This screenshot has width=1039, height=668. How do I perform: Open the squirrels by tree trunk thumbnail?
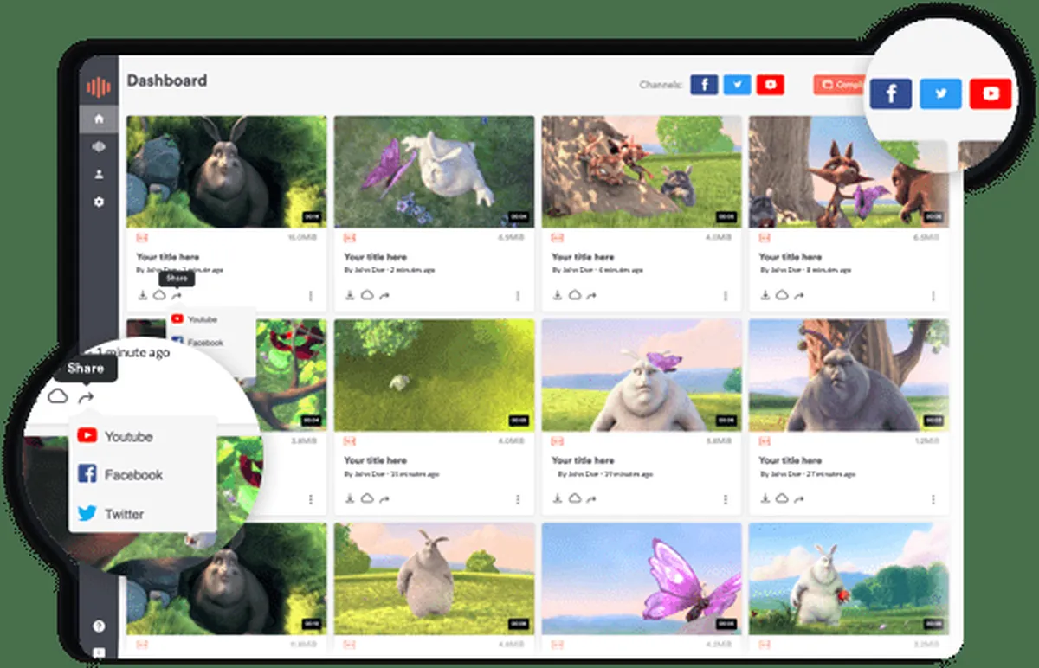(x=642, y=172)
